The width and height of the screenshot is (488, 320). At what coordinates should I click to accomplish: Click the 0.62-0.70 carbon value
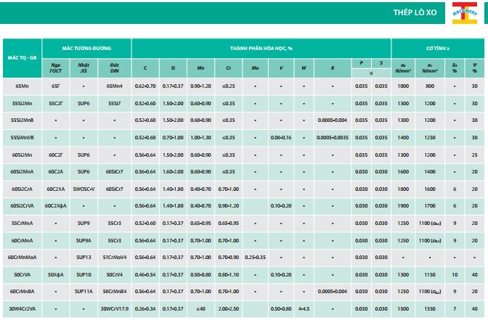pos(145,86)
